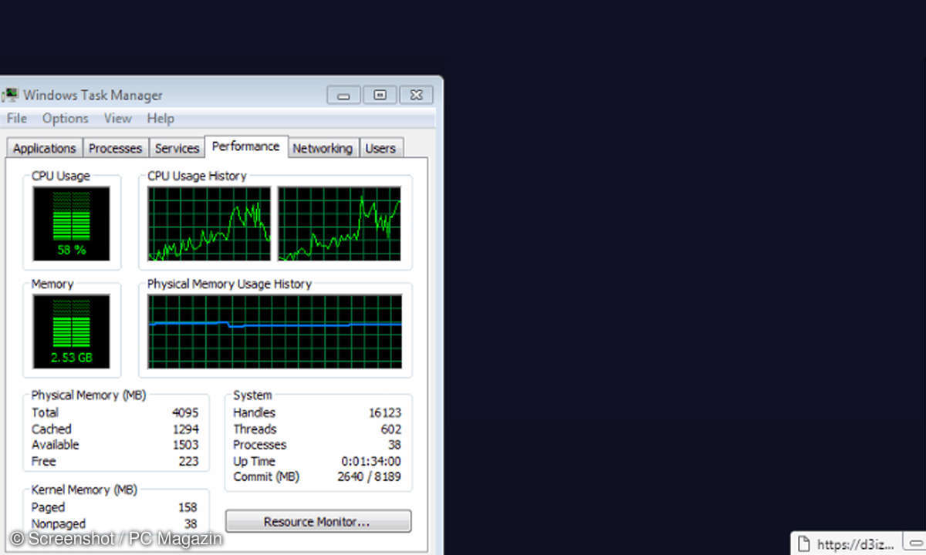Click the Free memory value 223

[188, 461]
